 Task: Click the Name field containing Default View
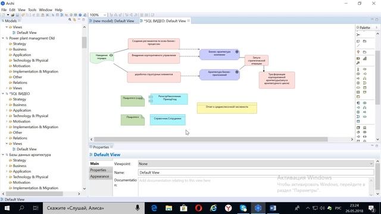[x=256, y=172]
